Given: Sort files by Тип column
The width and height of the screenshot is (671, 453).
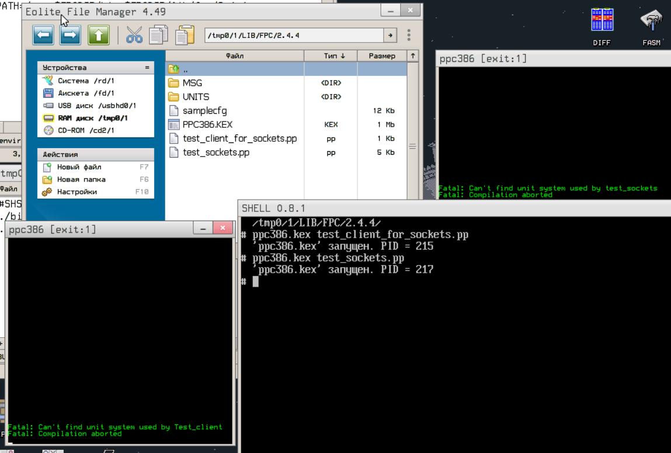Looking at the screenshot, I should pyautogui.click(x=331, y=56).
